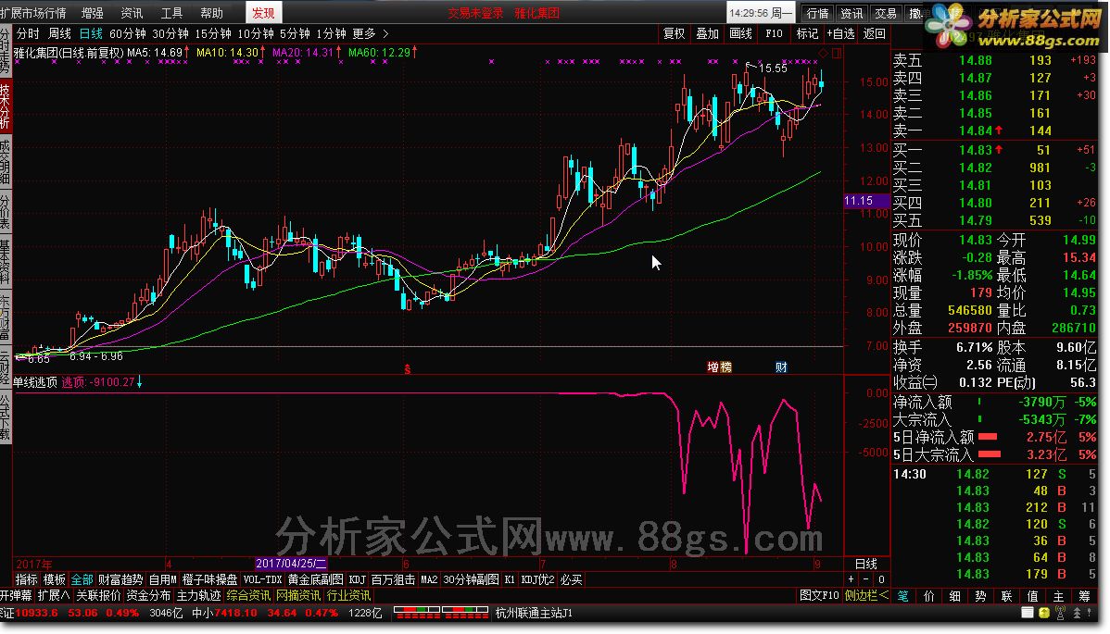Click the square window icon above the chart

pyautogui.click(x=837, y=53)
